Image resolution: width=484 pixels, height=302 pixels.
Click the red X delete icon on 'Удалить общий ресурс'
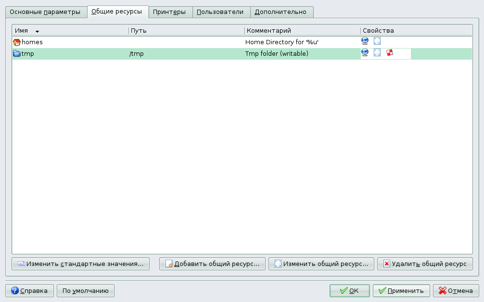[x=386, y=264]
